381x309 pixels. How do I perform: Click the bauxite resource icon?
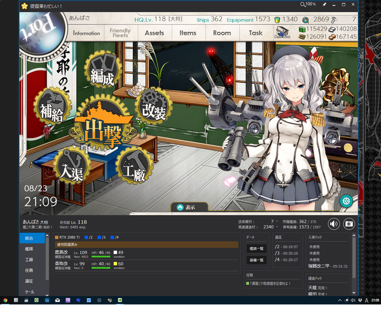click(332, 37)
